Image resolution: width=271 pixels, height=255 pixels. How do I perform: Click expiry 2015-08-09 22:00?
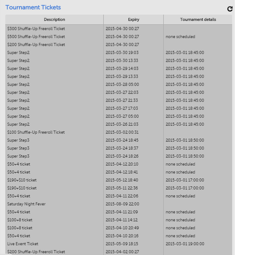pyautogui.click(x=122, y=204)
